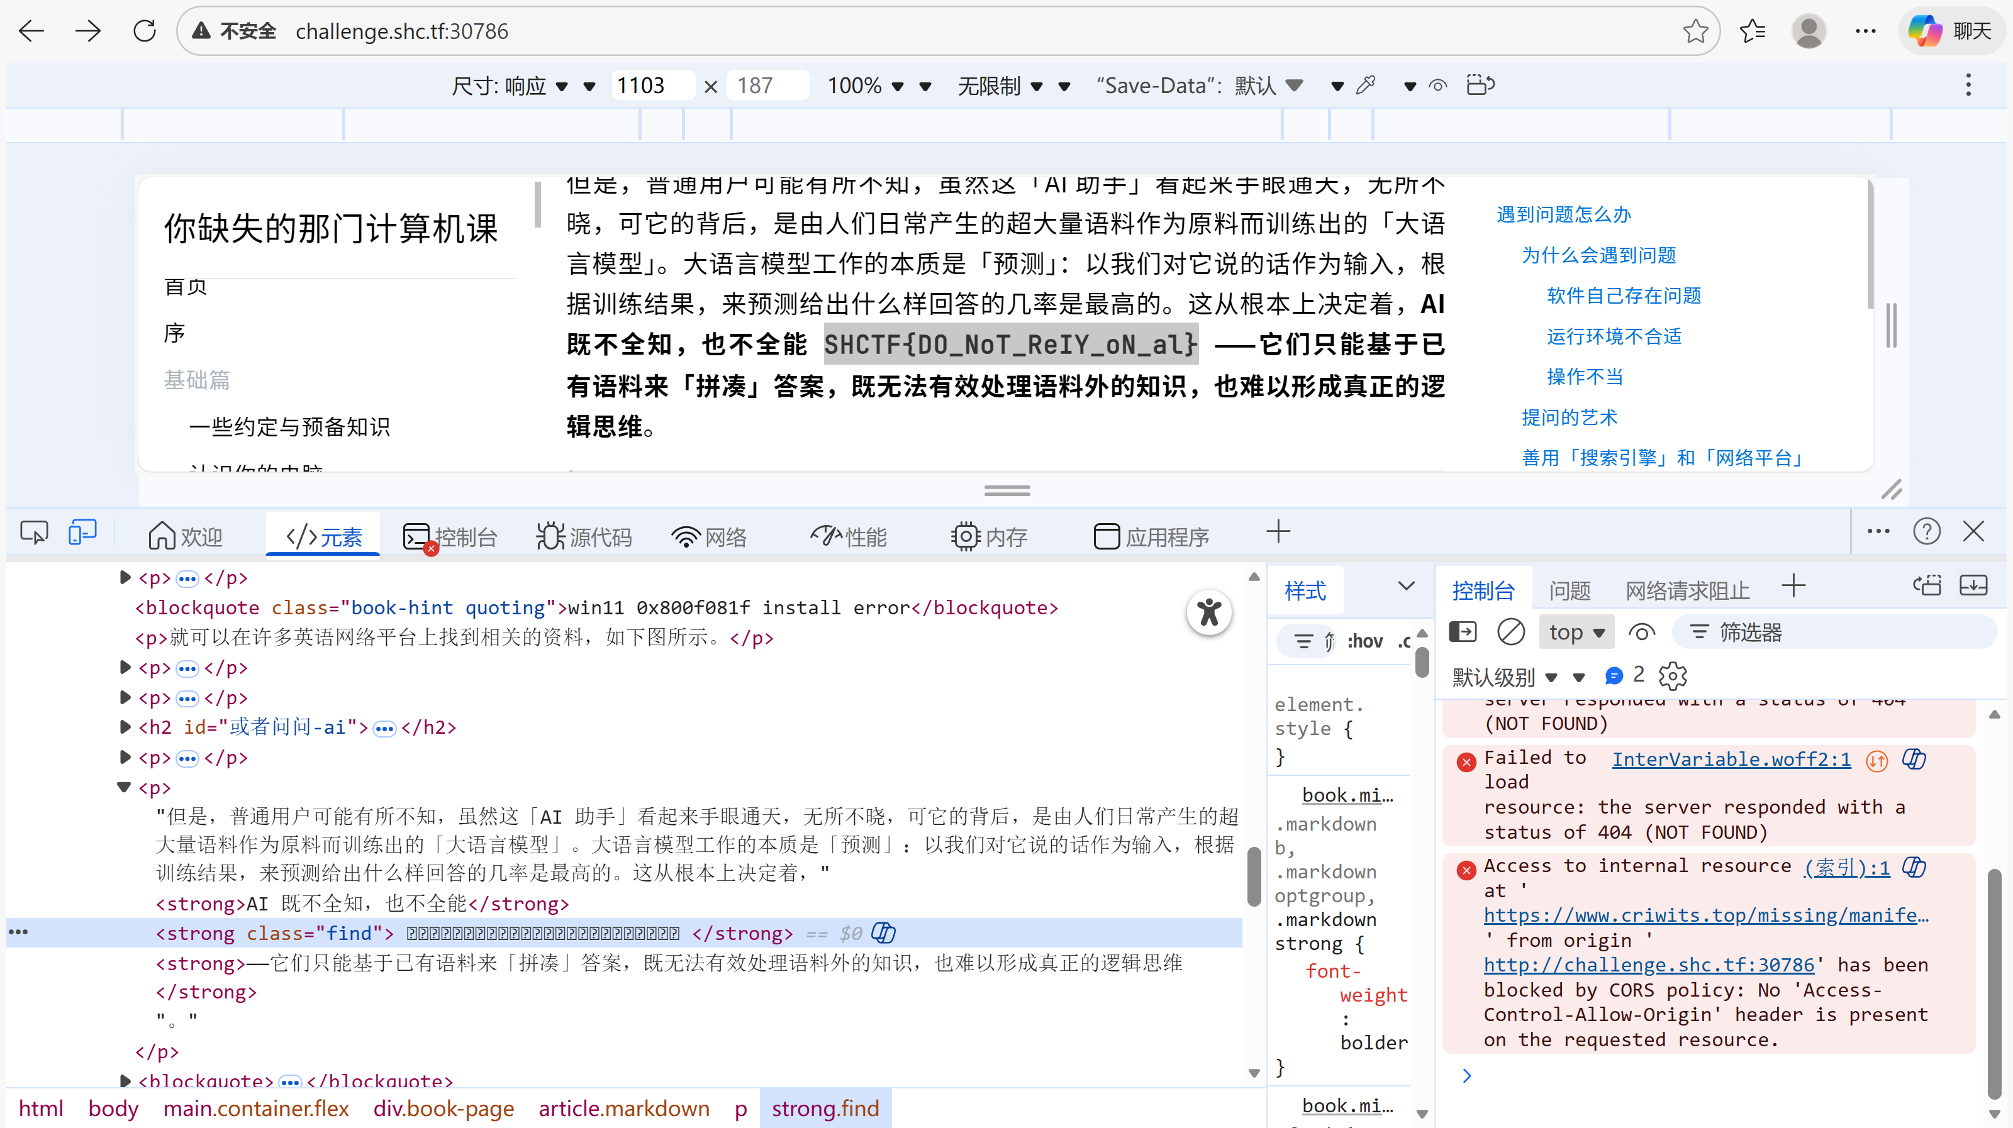Image resolution: width=2013 pixels, height=1128 pixels.
Task: Open the 内存 tab
Action: 988,536
